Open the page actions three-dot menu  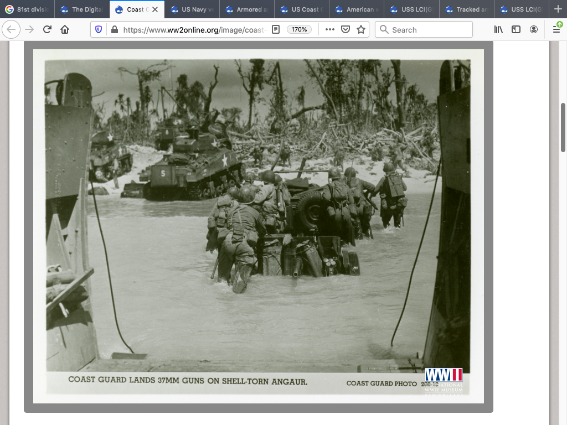(x=330, y=30)
